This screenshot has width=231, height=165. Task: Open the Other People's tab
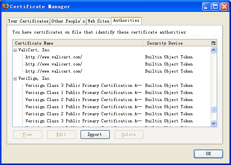68,21
